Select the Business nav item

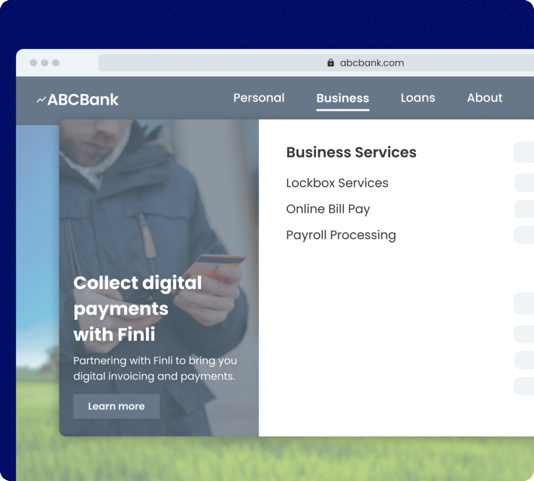(x=343, y=98)
